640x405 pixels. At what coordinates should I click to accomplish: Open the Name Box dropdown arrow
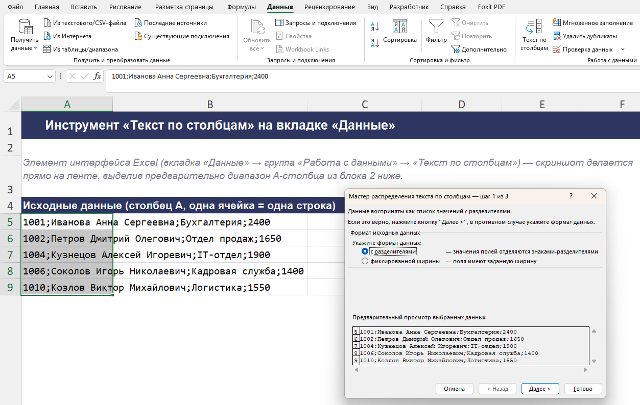coord(50,77)
